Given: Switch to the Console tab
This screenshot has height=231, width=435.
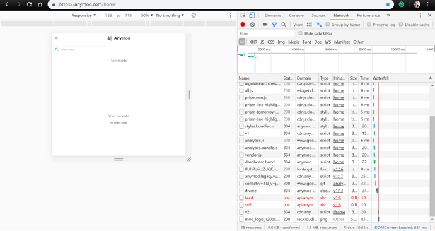Looking at the screenshot, I should (296, 15).
